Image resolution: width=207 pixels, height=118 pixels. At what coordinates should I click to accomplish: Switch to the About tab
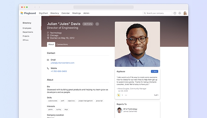point(51,44)
